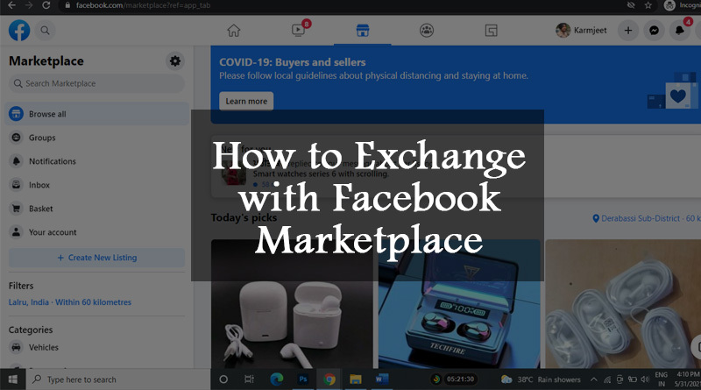Open the Watch video tab icon

tap(298, 31)
